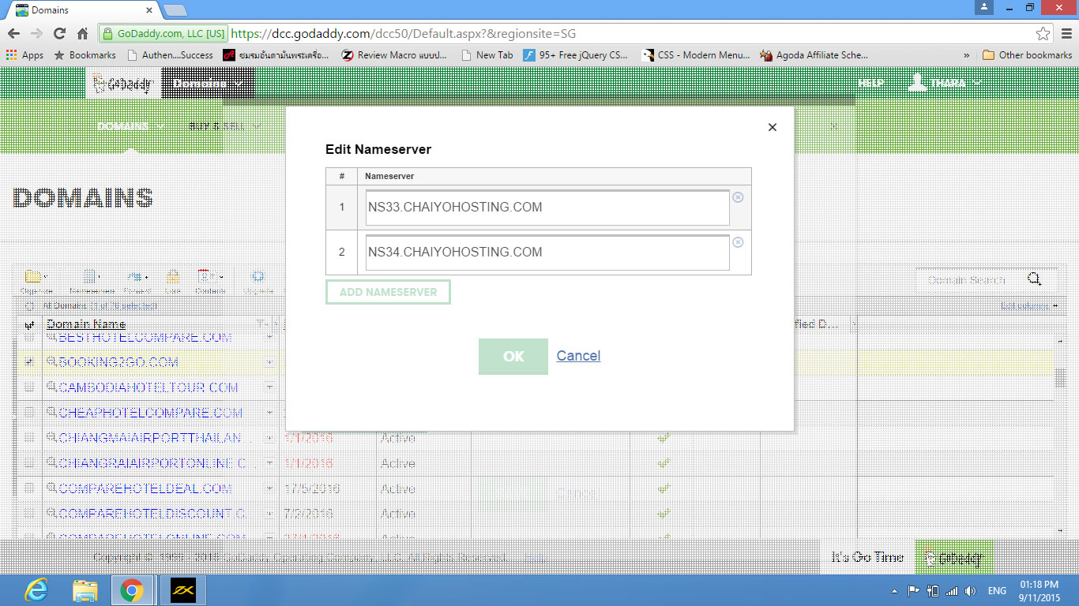Open row menu arrow for COMPAREHOTELDEAL.COM

(269, 488)
